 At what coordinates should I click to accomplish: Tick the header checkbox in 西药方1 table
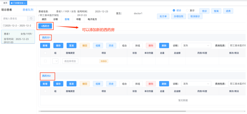coord(45,53)
